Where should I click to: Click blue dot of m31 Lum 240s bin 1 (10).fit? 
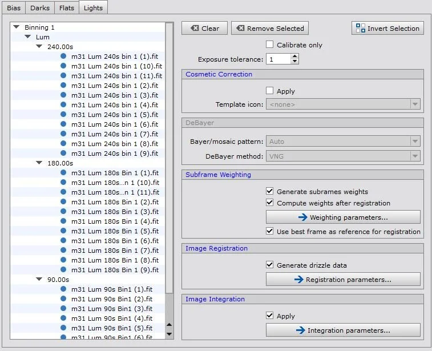point(63,66)
